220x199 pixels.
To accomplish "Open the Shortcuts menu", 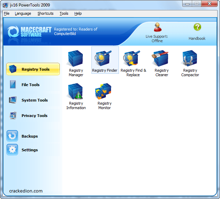I will 45,13.
